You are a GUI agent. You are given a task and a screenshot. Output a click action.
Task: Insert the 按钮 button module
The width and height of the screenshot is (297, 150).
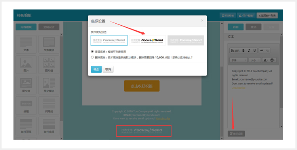click(x=26, y=105)
